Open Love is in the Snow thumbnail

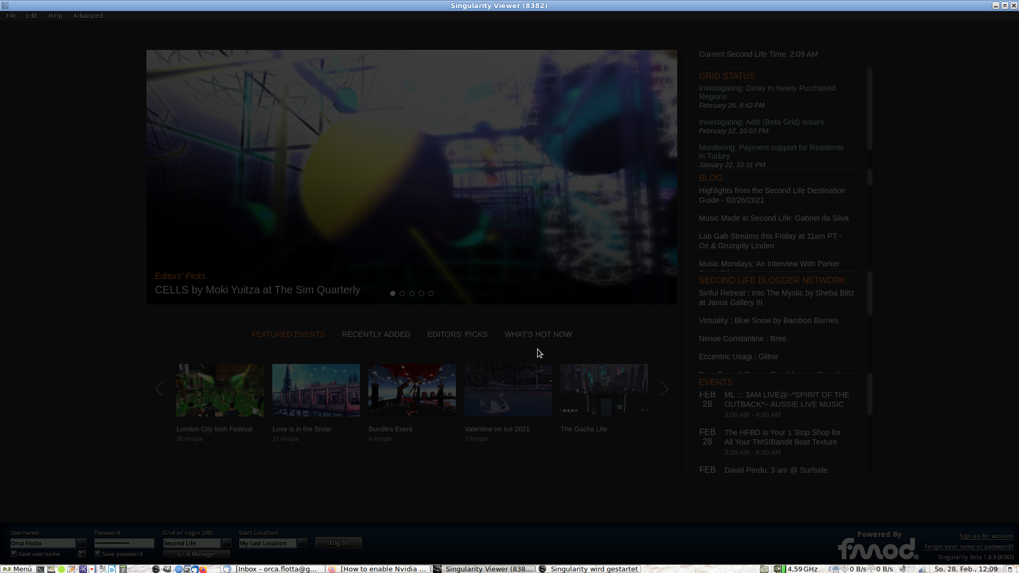tap(316, 390)
